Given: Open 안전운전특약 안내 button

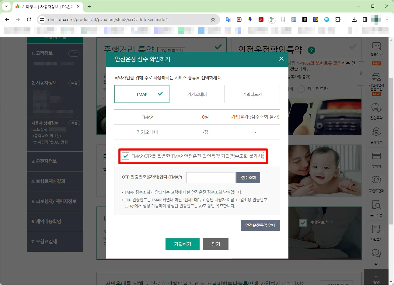Looking at the screenshot, I should point(260,225).
